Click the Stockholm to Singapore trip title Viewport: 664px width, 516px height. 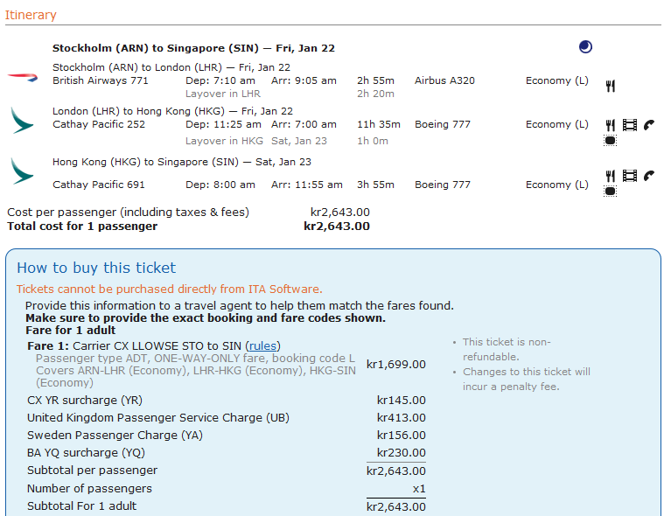click(193, 48)
